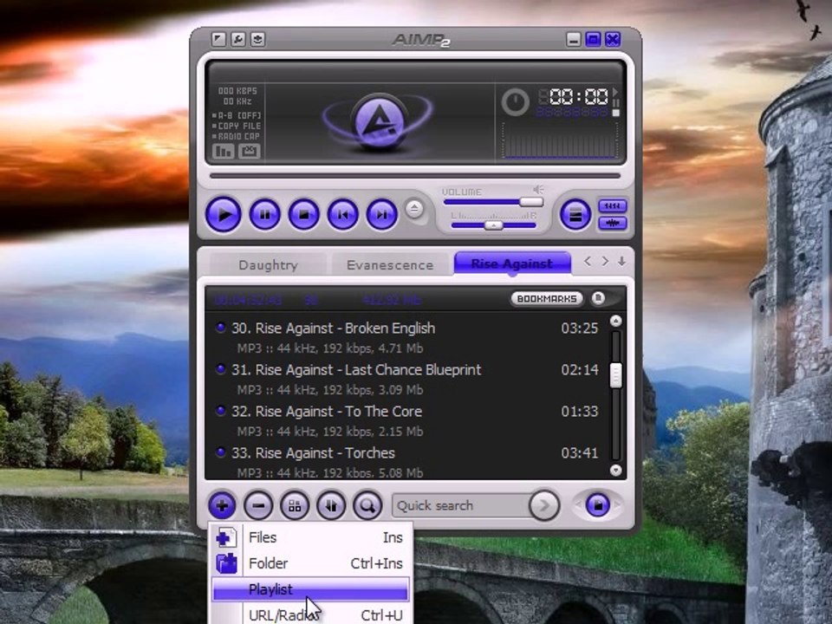Select track 32 To The Core

[407, 421]
